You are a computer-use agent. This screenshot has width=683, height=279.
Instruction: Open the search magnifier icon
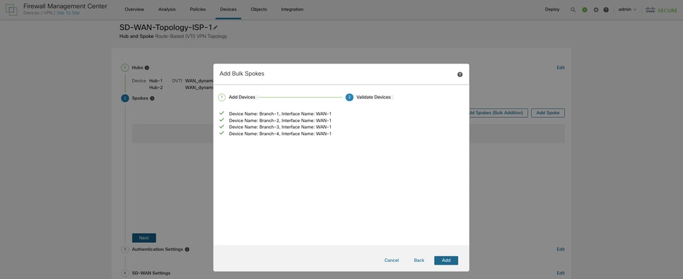(573, 10)
